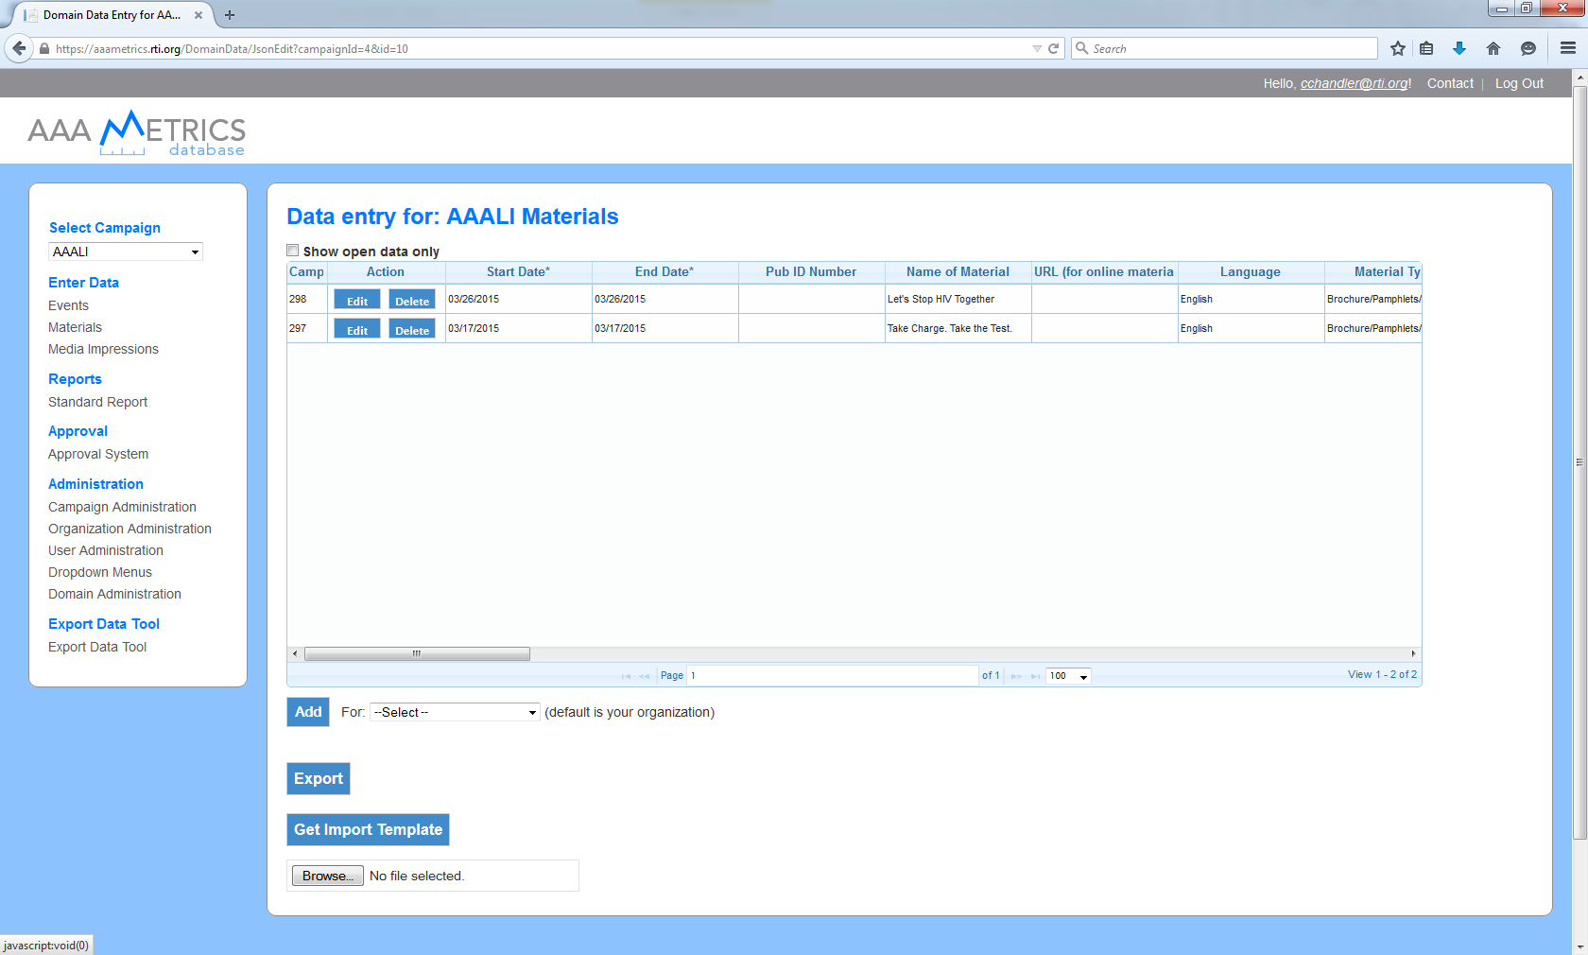Bookmark this page with star icon
This screenshot has height=955, width=1588.
click(1398, 48)
